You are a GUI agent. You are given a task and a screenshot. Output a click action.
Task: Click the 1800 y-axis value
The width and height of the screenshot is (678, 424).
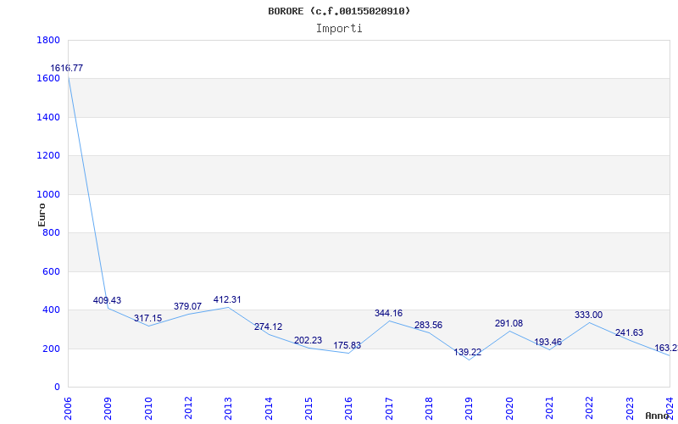pos(48,40)
